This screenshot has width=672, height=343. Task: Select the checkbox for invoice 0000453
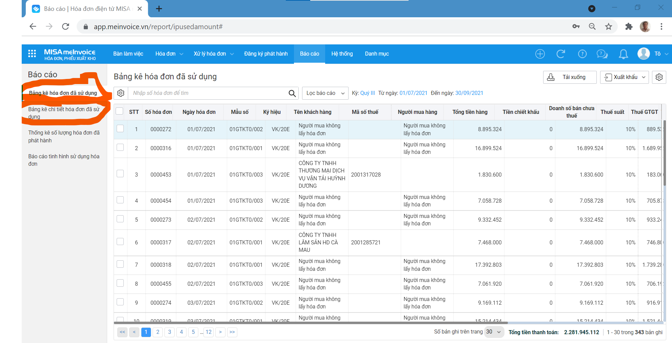tap(120, 174)
